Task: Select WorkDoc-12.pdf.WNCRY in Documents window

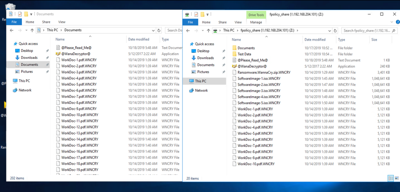Action: point(80,127)
